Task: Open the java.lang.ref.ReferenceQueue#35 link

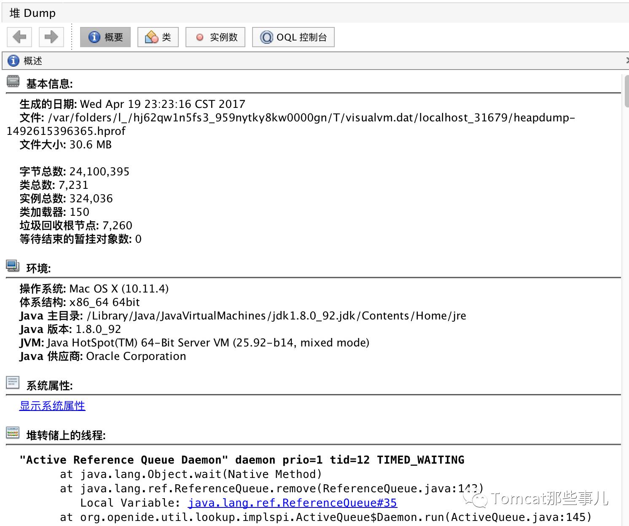Action: click(x=293, y=503)
